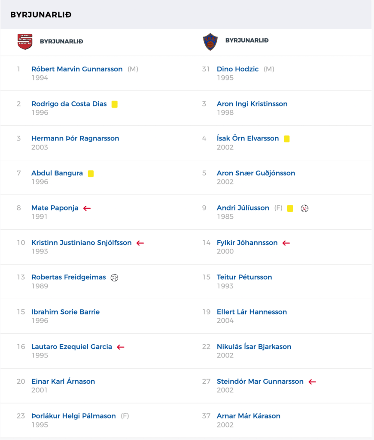This screenshot has width=374, height=440.
Task: Click substitution arrow by Steindór Mar Gunnarsson
Action: pyautogui.click(x=312, y=382)
